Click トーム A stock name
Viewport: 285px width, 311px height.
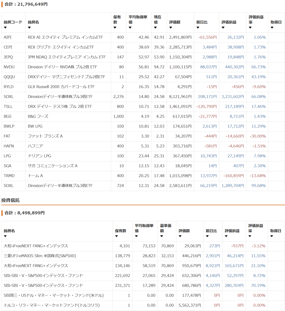(x=35, y=176)
